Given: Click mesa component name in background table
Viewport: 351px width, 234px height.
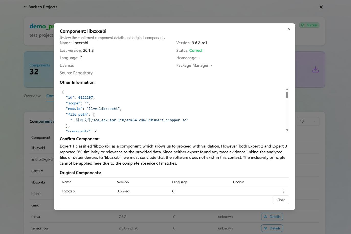Looking at the screenshot, I should click(x=36, y=217).
